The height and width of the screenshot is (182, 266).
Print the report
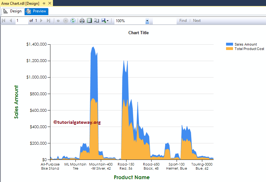pos(82,21)
